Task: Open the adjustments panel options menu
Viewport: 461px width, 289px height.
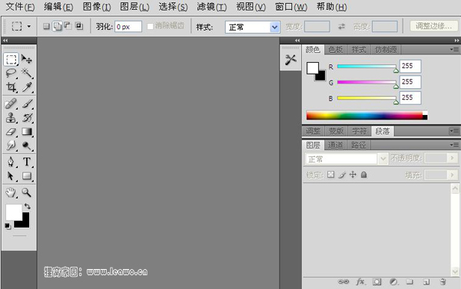Action: (455, 131)
